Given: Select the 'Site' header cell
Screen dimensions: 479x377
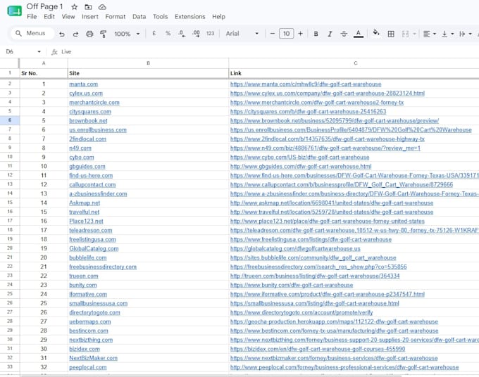Looking at the screenshot, I should coord(148,73).
